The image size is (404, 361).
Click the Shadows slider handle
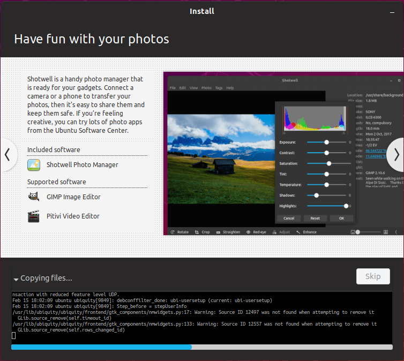(317, 195)
